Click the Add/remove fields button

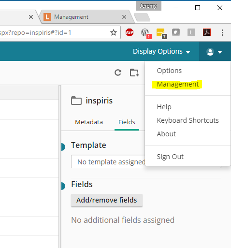coord(107,200)
